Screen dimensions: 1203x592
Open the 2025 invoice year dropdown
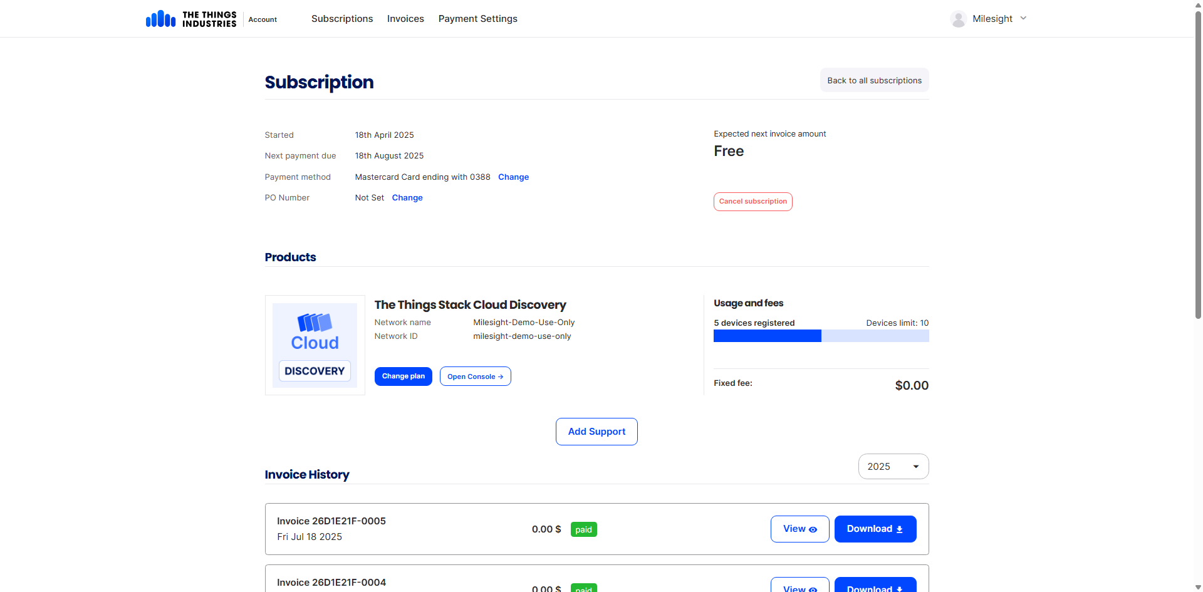893,467
